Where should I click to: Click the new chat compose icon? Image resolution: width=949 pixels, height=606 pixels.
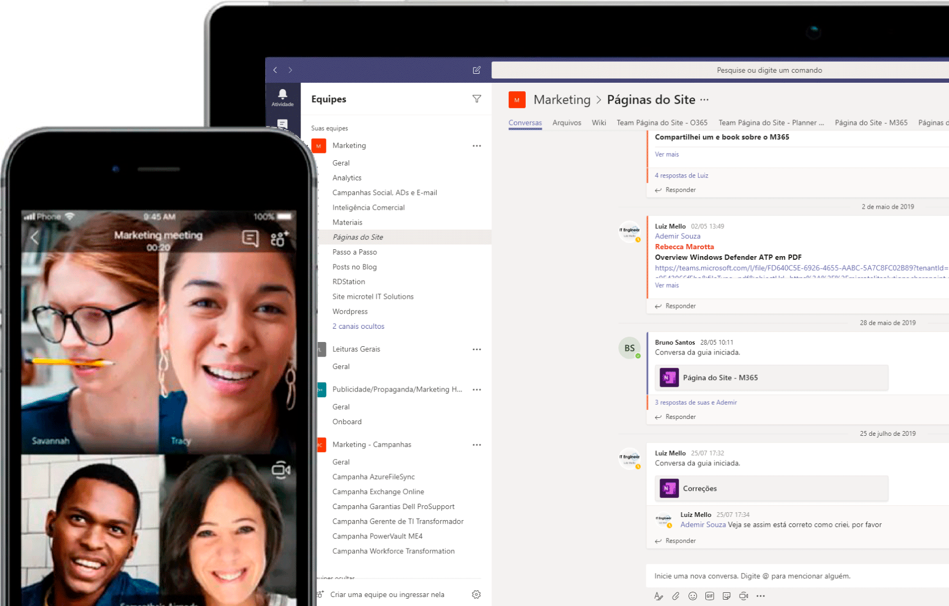pos(477,70)
